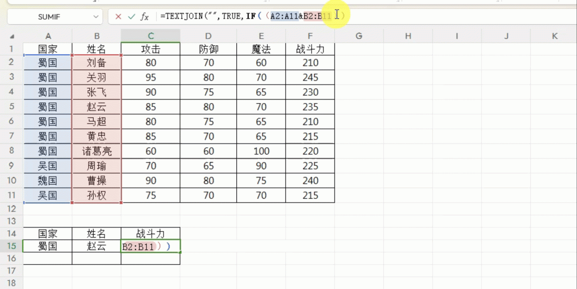Click 战斗力 value 235
577x289 pixels.
[310, 107]
